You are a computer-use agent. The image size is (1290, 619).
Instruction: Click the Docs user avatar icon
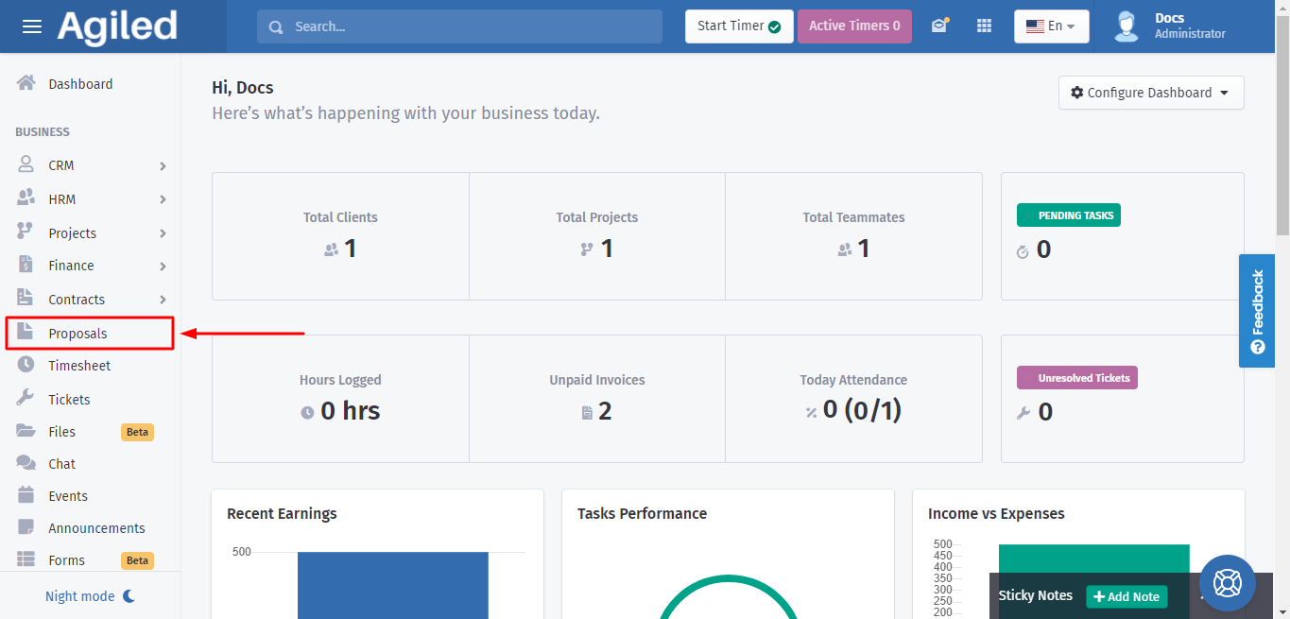click(1127, 26)
